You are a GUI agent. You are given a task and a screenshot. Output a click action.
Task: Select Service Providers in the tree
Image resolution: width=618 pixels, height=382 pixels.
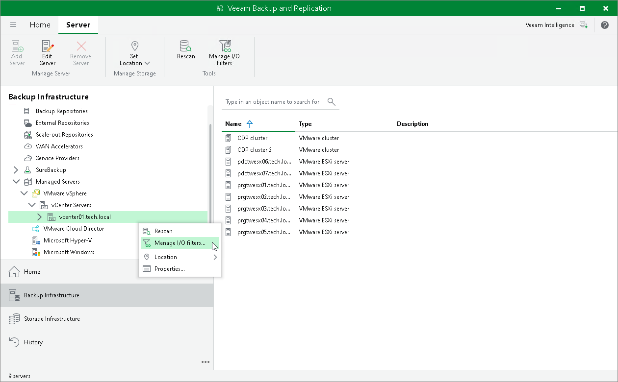[x=57, y=158]
